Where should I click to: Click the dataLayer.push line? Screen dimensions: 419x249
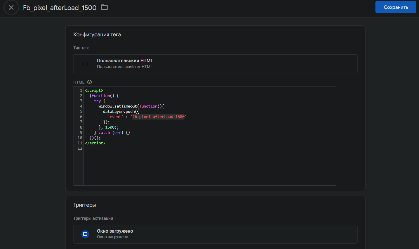[x=121, y=112]
